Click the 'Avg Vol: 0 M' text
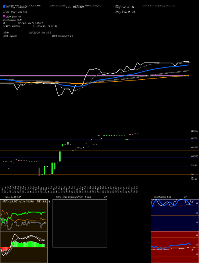Screen dimensions: 199x263 (125, 7)
